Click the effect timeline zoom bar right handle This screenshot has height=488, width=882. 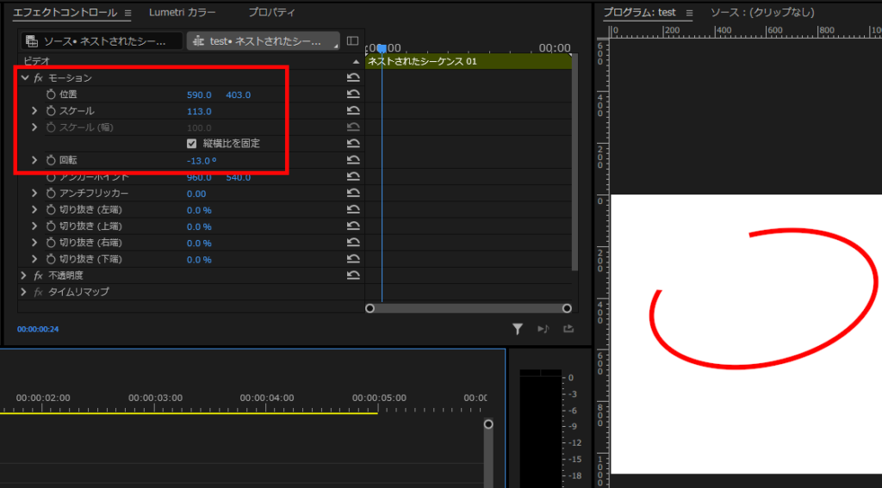(567, 308)
